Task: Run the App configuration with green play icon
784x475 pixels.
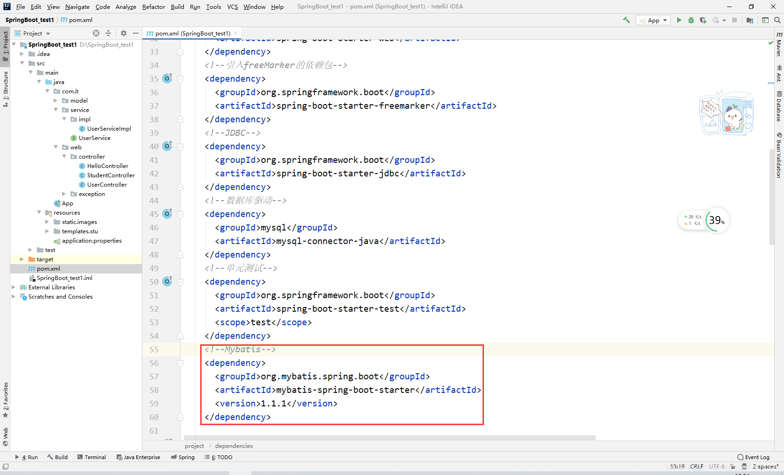Action: (x=679, y=20)
